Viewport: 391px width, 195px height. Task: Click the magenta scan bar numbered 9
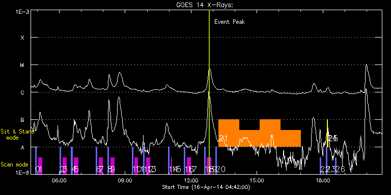click(113, 166)
